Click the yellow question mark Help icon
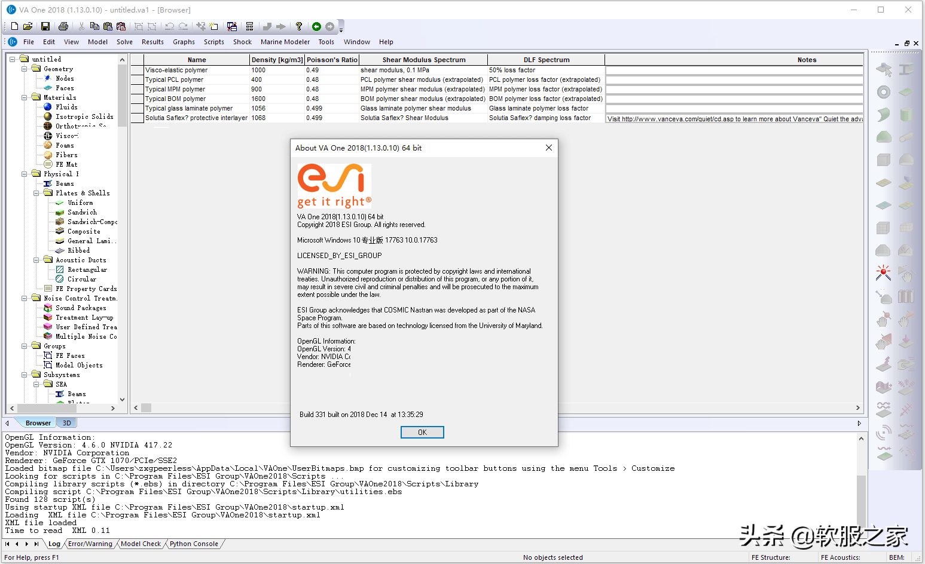The height and width of the screenshot is (564, 925). tap(298, 26)
